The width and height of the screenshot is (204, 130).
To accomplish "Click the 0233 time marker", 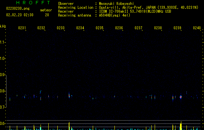I will pyautogui.click(x=61, y=28).
